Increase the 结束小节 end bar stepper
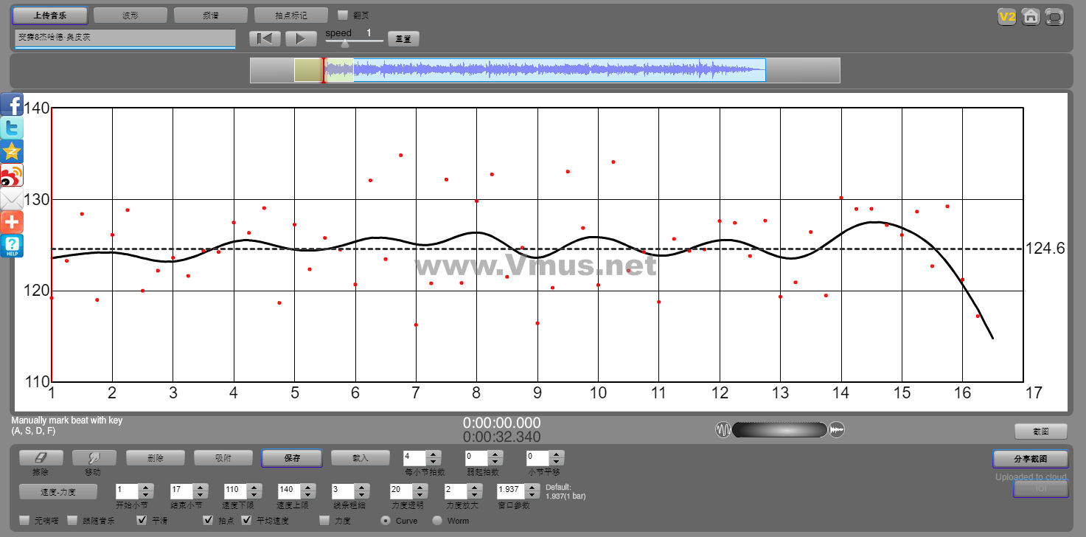 pos(200,486)
